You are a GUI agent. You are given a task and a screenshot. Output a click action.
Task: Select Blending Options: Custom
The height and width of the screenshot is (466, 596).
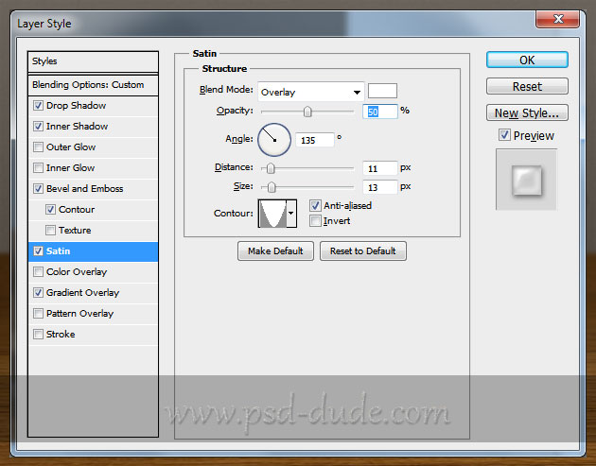[93, 85]
